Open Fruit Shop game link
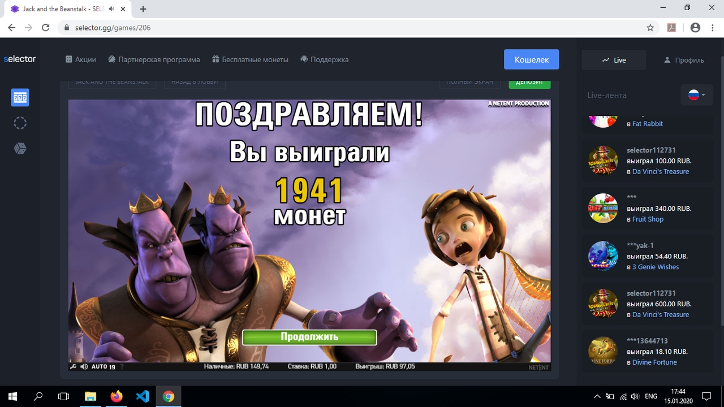 [x=648, y=219]
